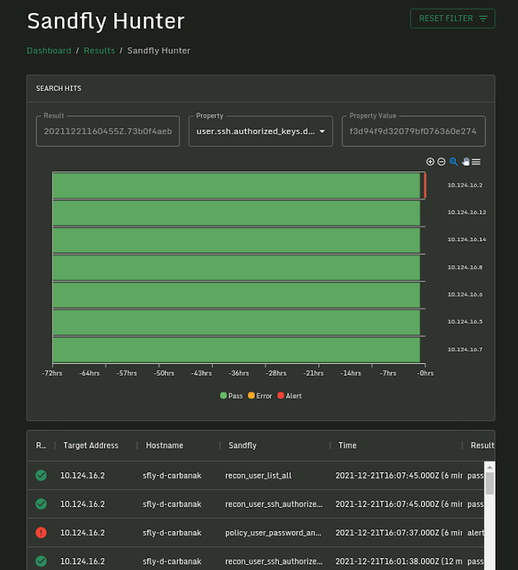Expand the Property Value selector
The width and height of the screenshot is (518, 570).
pos(413,131)
